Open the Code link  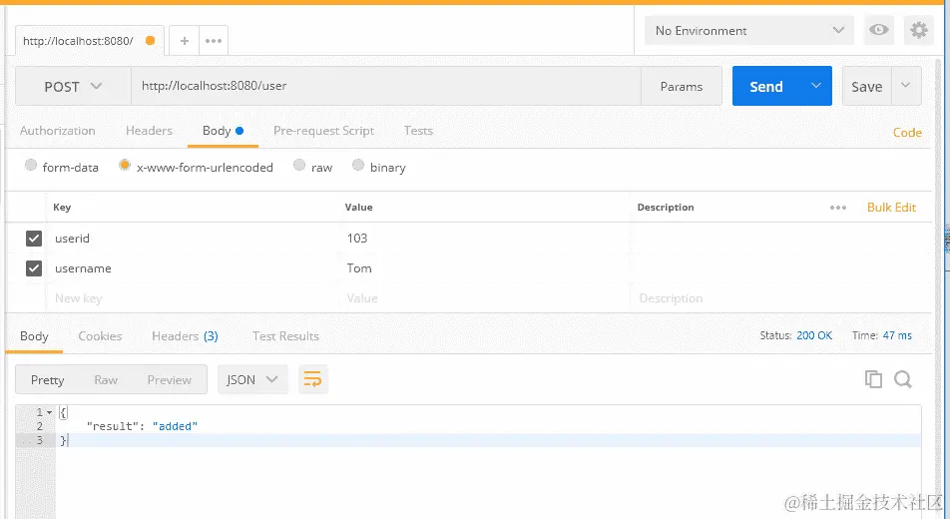click(x=907, y=132)
